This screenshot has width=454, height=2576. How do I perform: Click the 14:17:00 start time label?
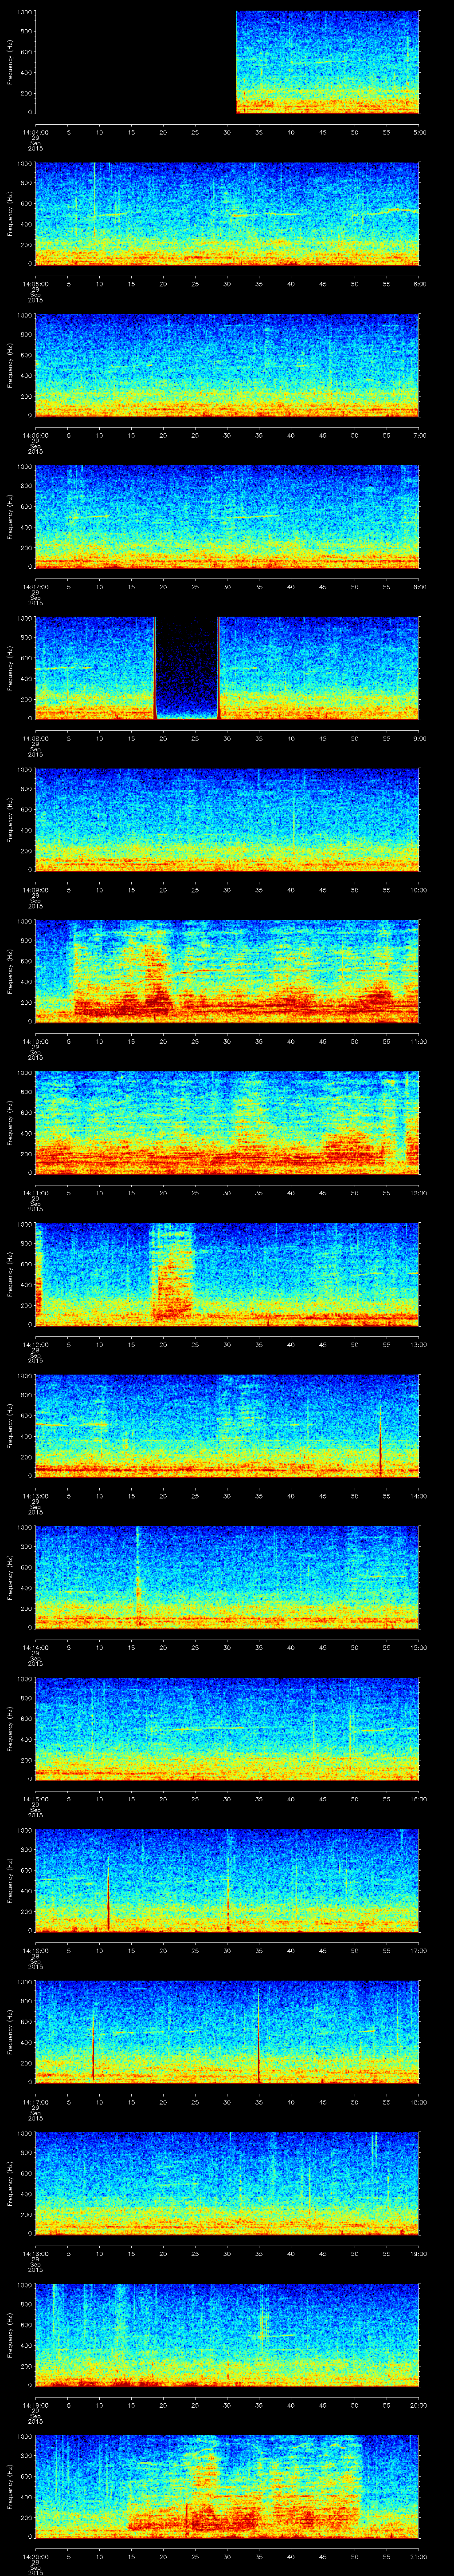(35, 2102)
